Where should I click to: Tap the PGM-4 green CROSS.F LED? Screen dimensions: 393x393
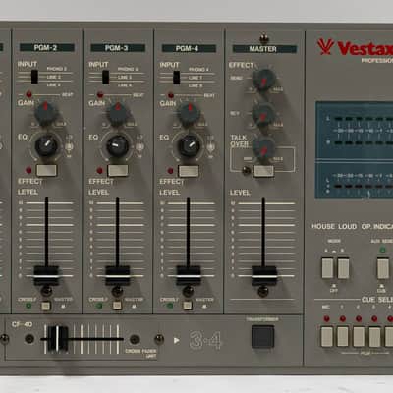(x=170, y=306)
